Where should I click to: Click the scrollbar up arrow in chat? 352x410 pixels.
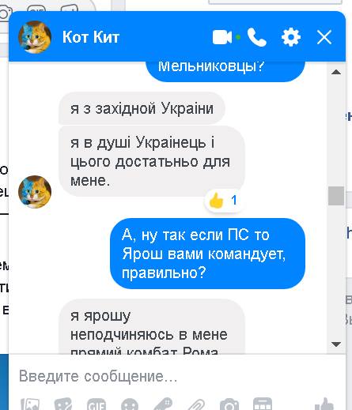coord(336,72)
